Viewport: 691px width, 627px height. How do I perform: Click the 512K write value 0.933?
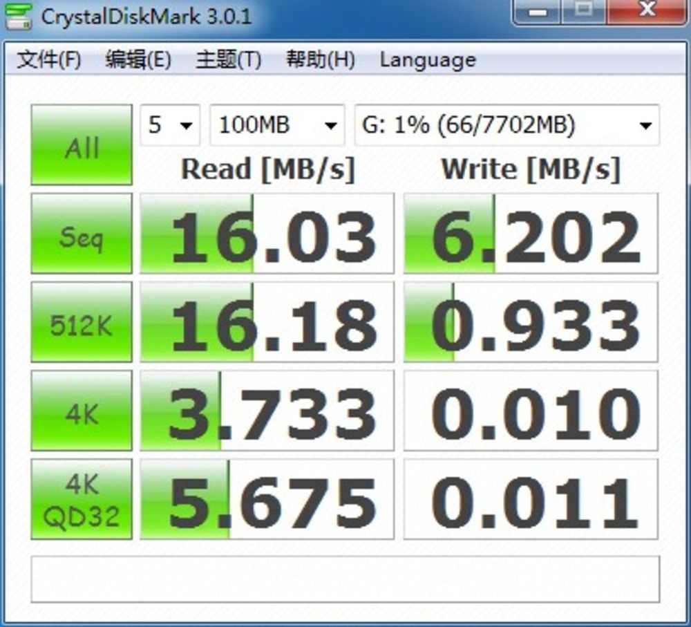coord(531,322)
